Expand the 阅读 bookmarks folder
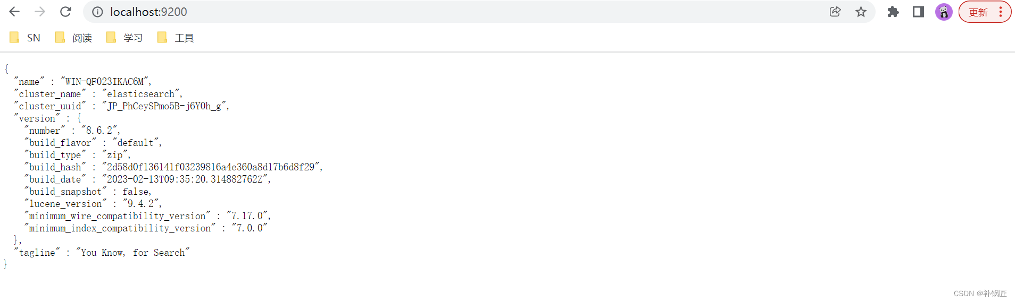Image resolution: width=1015 pixels, height=302 pixels. pos(74,38)
